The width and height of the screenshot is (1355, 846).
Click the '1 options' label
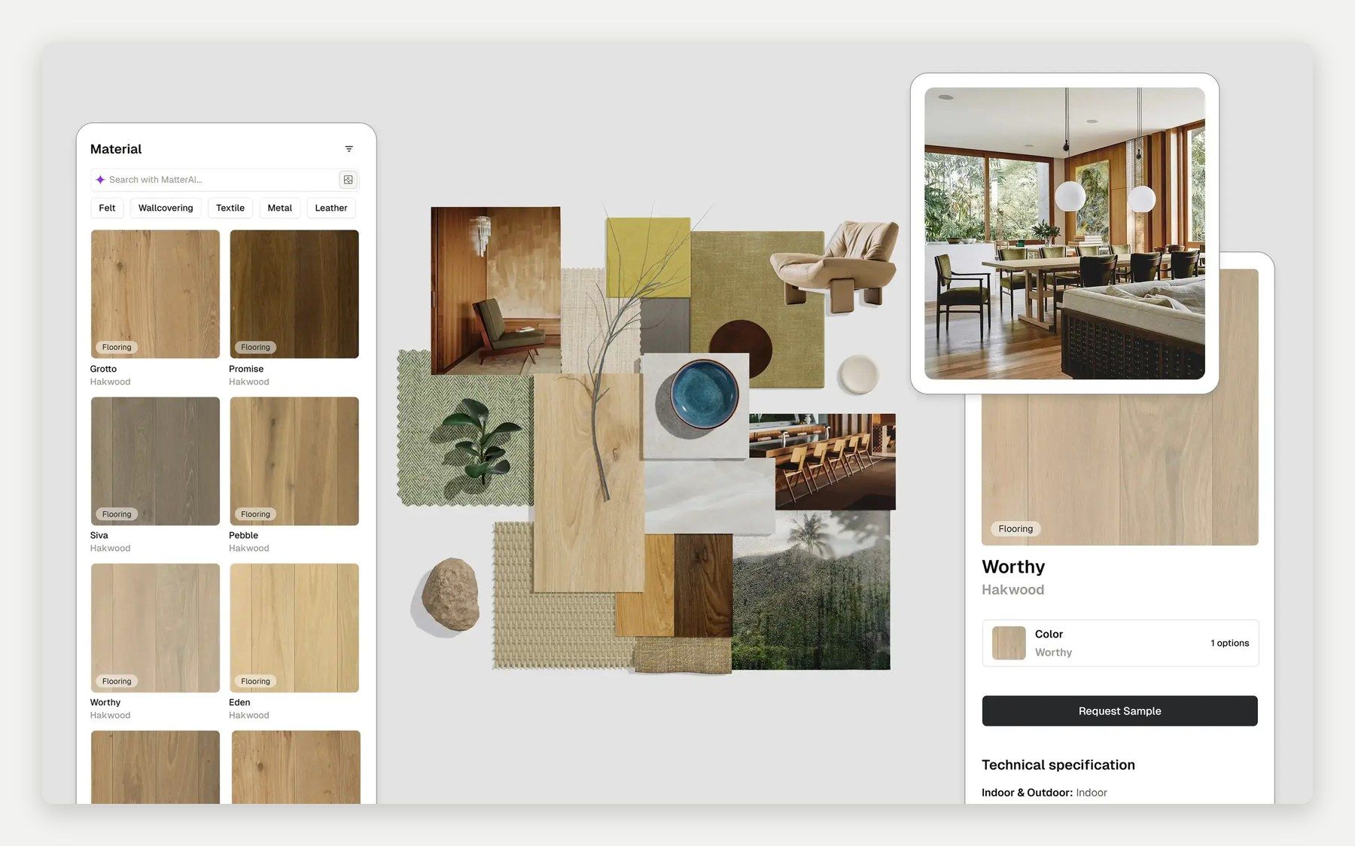(1229, 643)
